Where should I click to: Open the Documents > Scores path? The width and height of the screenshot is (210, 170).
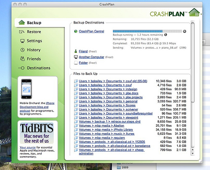pos(107,105)
